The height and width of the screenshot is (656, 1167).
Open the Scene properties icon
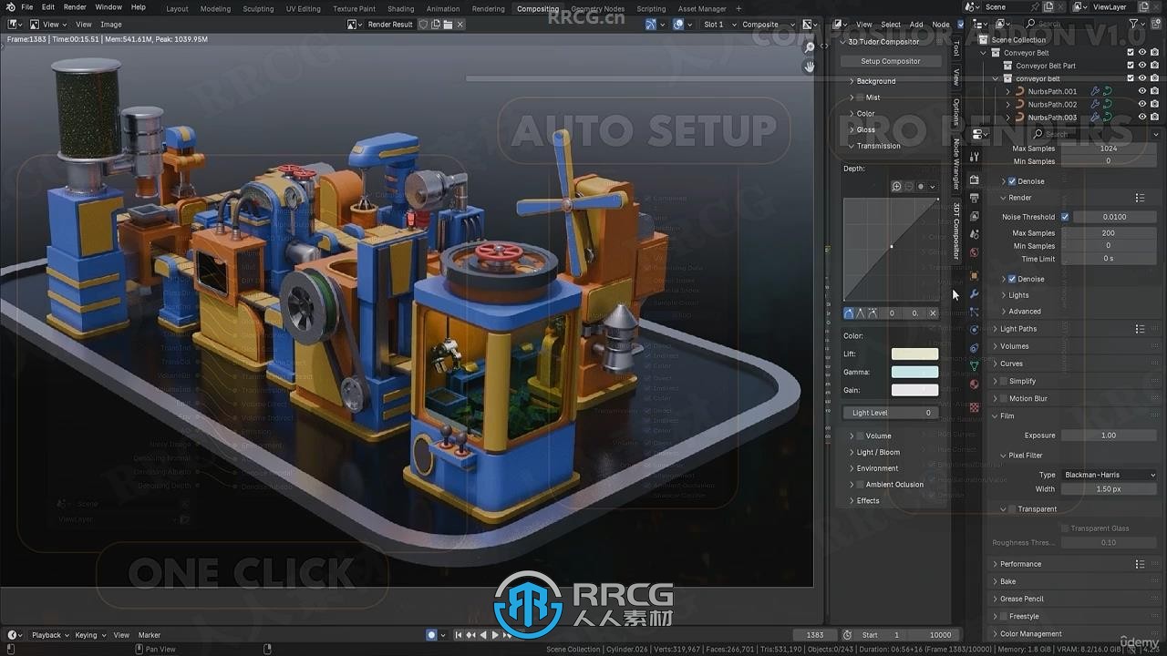[x=975, y=234]
